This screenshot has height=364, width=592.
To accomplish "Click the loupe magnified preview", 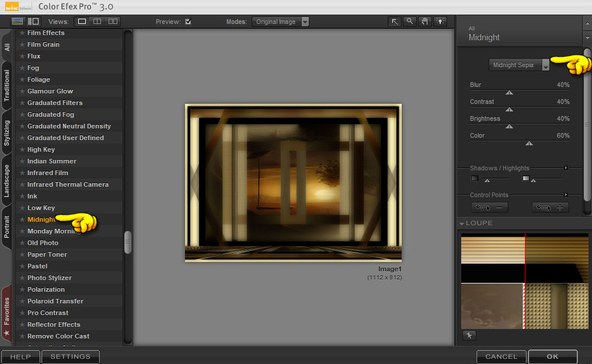I will 525,281.
